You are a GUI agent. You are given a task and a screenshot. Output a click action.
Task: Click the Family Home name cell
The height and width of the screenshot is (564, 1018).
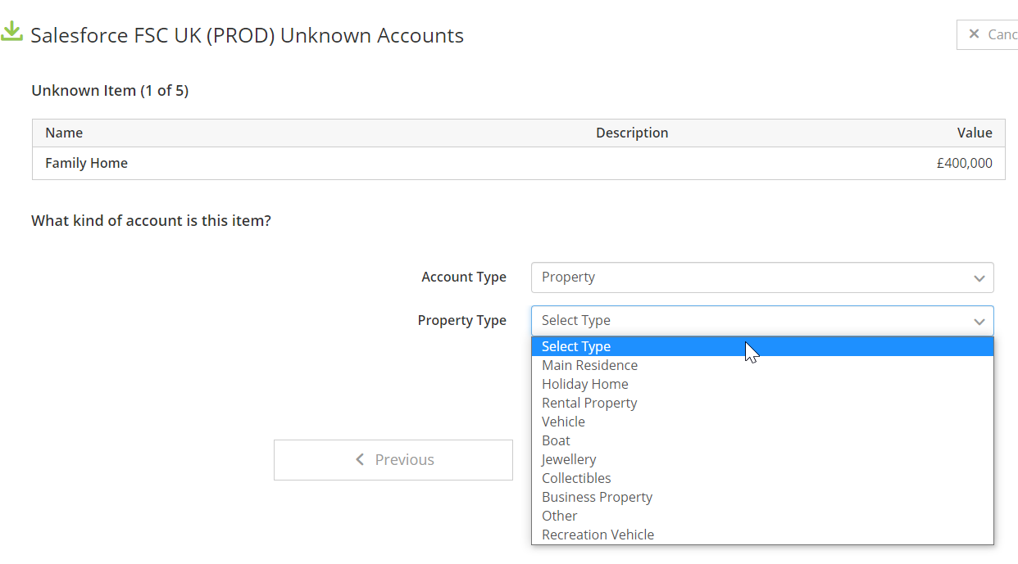86,163
